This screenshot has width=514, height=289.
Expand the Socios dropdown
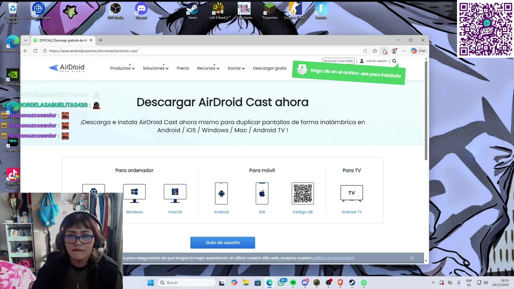click(236, 68)
